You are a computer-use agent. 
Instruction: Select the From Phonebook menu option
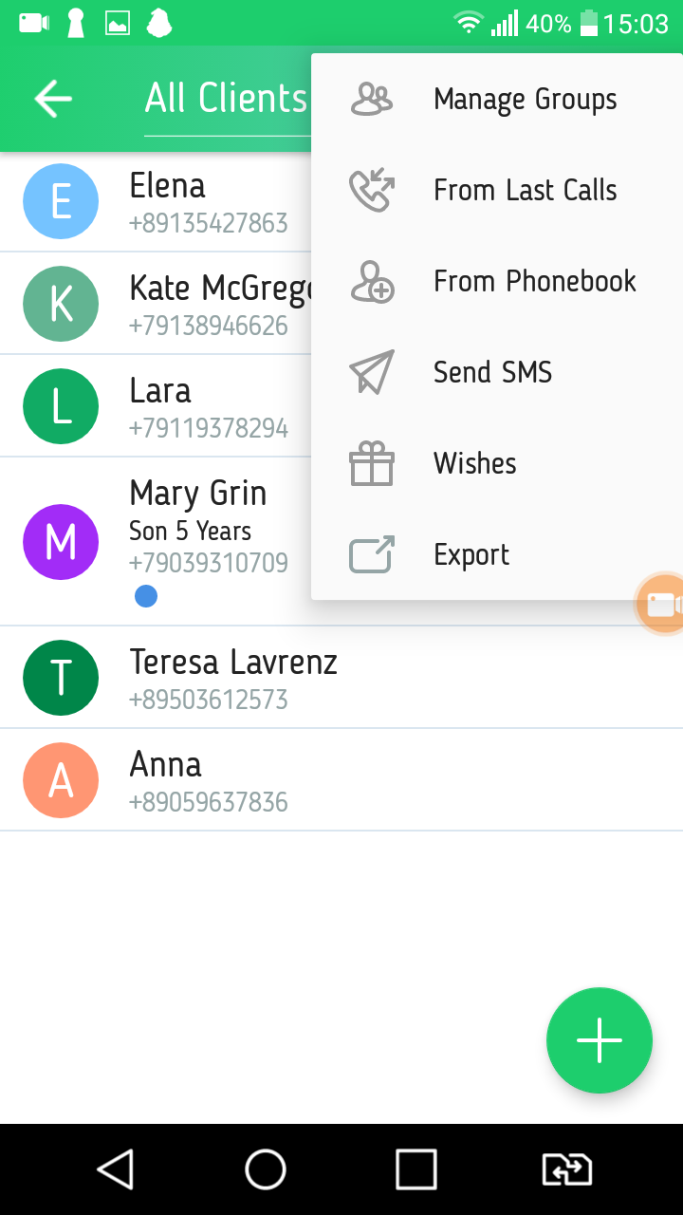click(534, 282)
